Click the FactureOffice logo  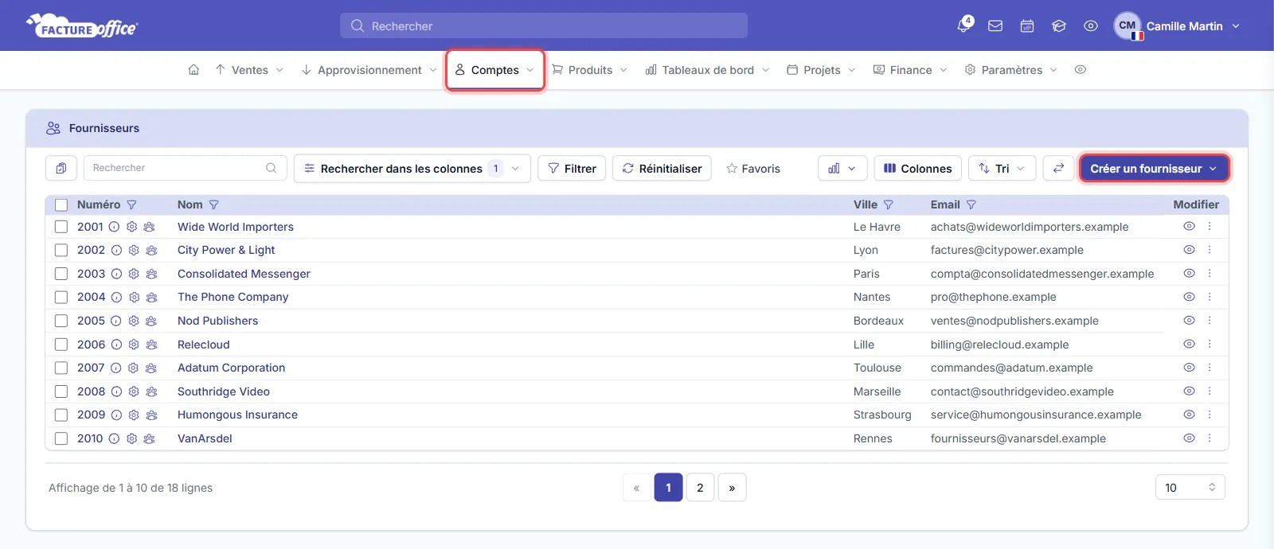[82, 26]
